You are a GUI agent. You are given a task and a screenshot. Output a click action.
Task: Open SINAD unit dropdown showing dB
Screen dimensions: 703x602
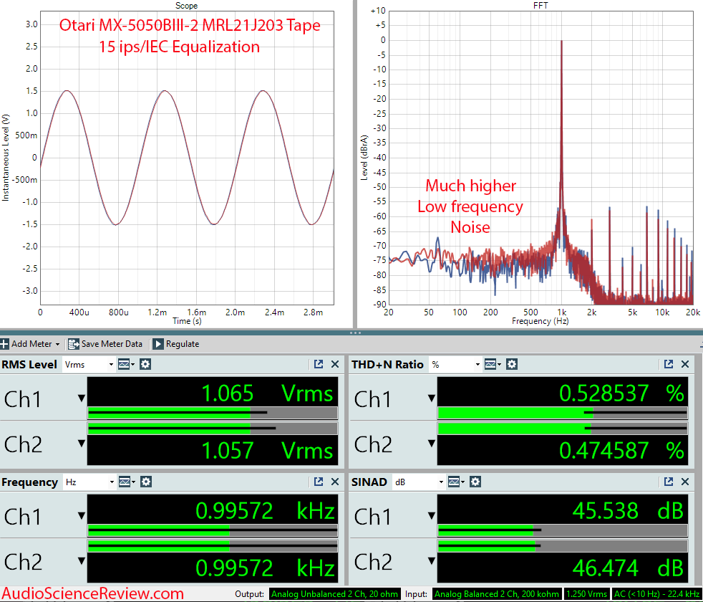coord(419,482)
